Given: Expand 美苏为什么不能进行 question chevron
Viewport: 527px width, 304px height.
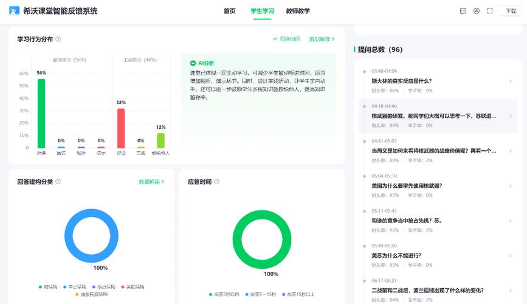Looking at the screenshot, I should pos(510,256).
